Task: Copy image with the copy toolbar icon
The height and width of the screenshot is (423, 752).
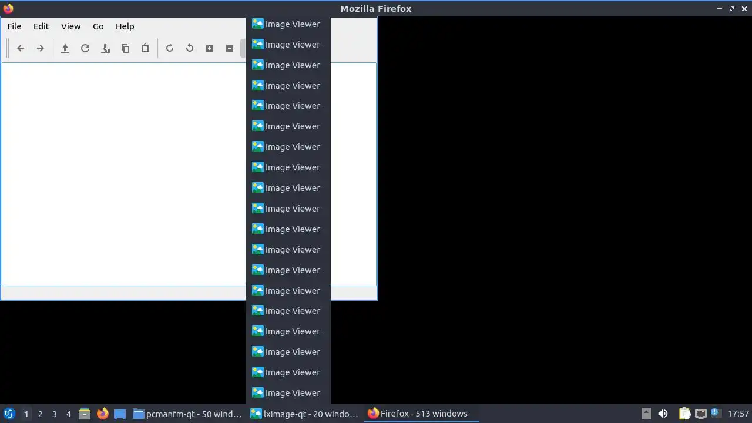Action: click(125, 48)
